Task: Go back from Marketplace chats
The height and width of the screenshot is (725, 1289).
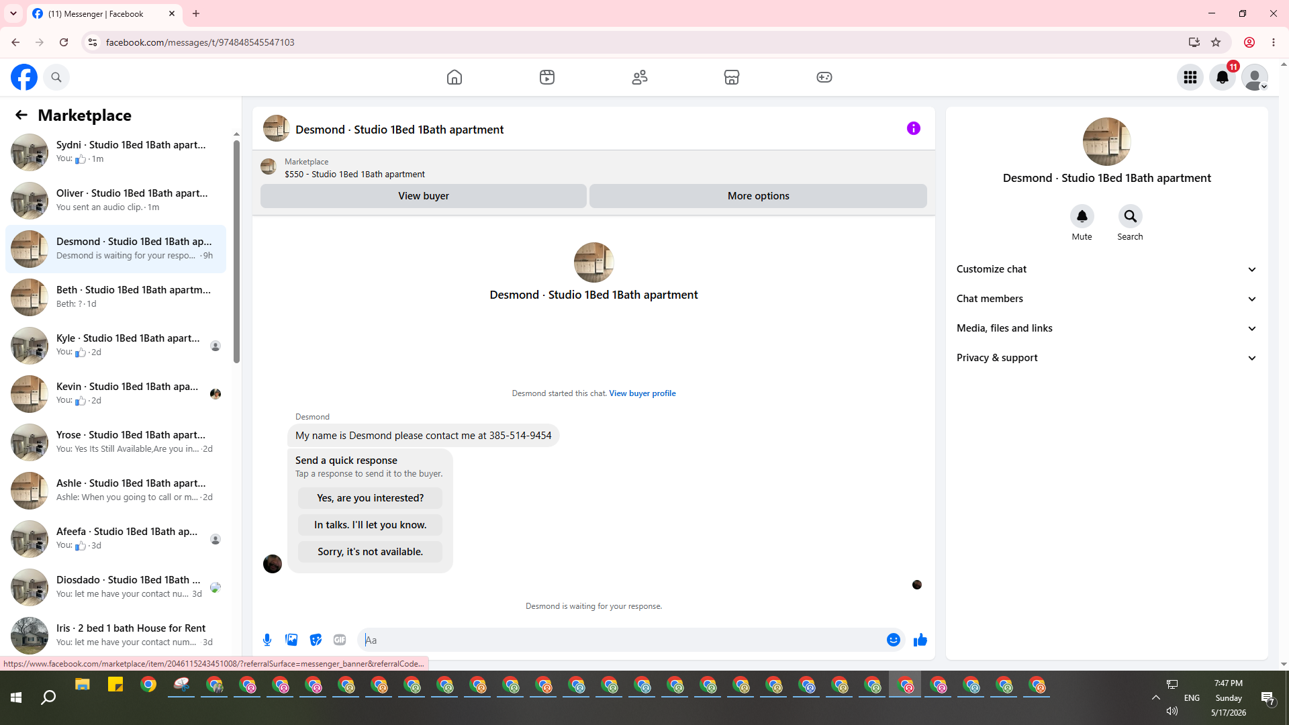Action: 21,115
